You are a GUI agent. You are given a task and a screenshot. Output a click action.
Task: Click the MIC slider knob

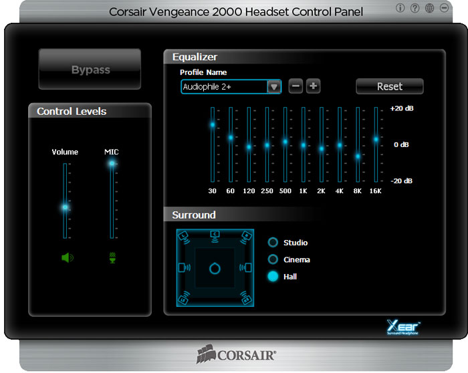tap(112, 163)
